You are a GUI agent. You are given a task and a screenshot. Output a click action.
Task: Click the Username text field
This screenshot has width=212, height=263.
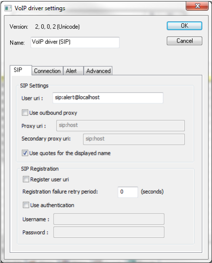pyautogui.click(x=109, y=219)
